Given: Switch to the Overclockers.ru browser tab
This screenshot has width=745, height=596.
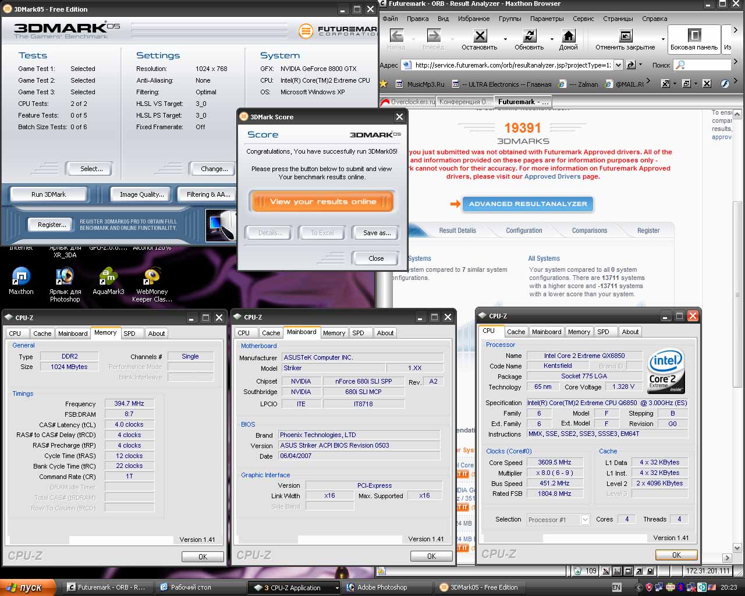Looking at the screenshot, I should [408, 102].
